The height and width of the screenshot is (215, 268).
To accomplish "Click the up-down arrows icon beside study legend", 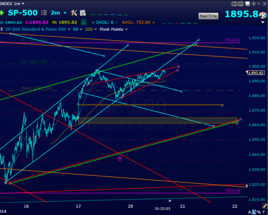I will 2,29.
